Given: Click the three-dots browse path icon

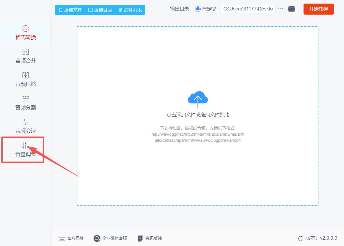Looking at the screenshot, I should (281, 9).
